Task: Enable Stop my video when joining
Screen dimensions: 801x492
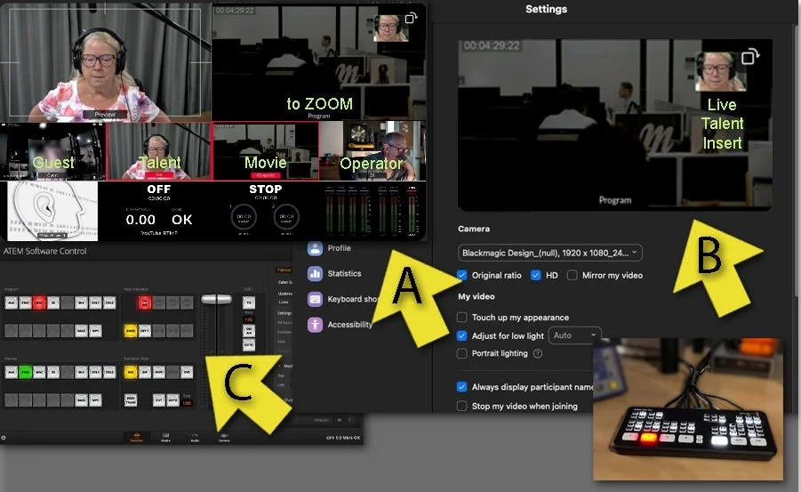Action: point(461,406)
